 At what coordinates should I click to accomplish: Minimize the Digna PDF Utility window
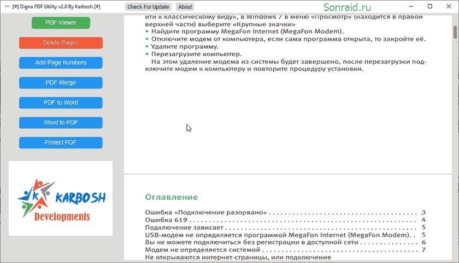pyautogui.click(x=411, y=7)
